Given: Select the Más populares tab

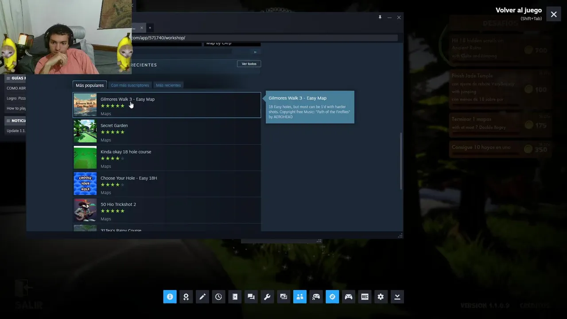Looking at the screenshot, I should (x=90, y=85).
